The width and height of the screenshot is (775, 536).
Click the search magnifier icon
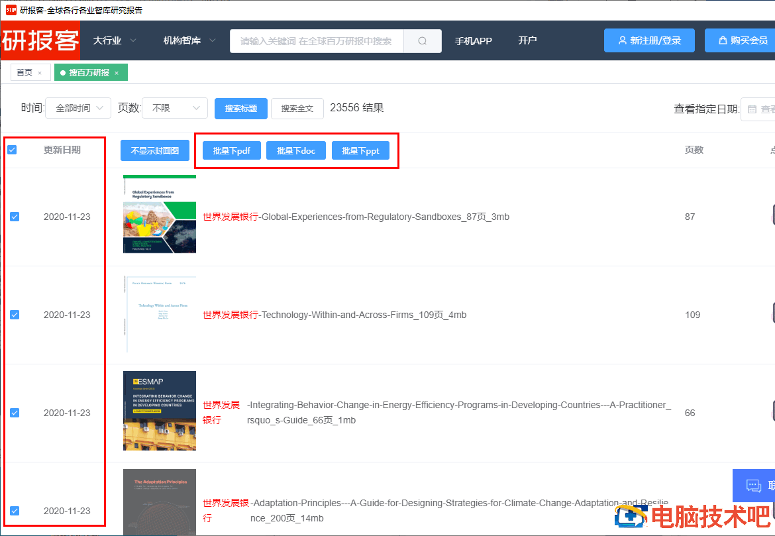coord(423,41)
